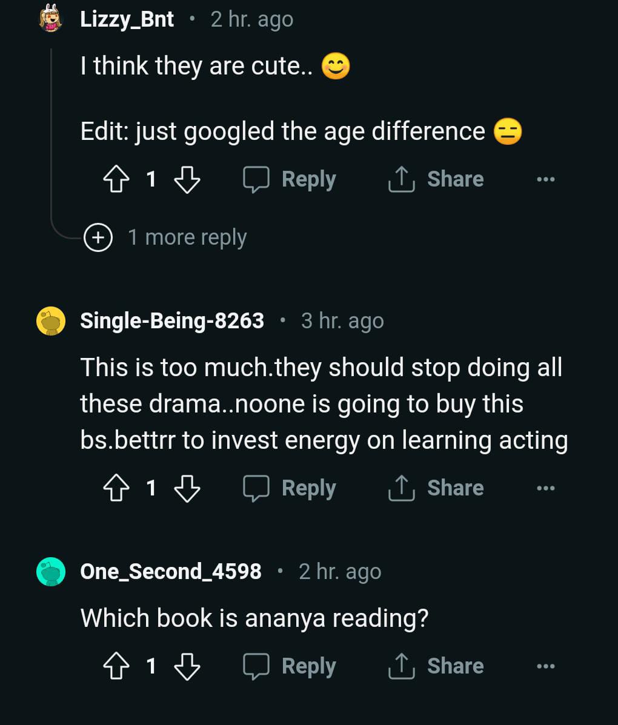Upvote Single-Being-8263's comment

point(117,488)
